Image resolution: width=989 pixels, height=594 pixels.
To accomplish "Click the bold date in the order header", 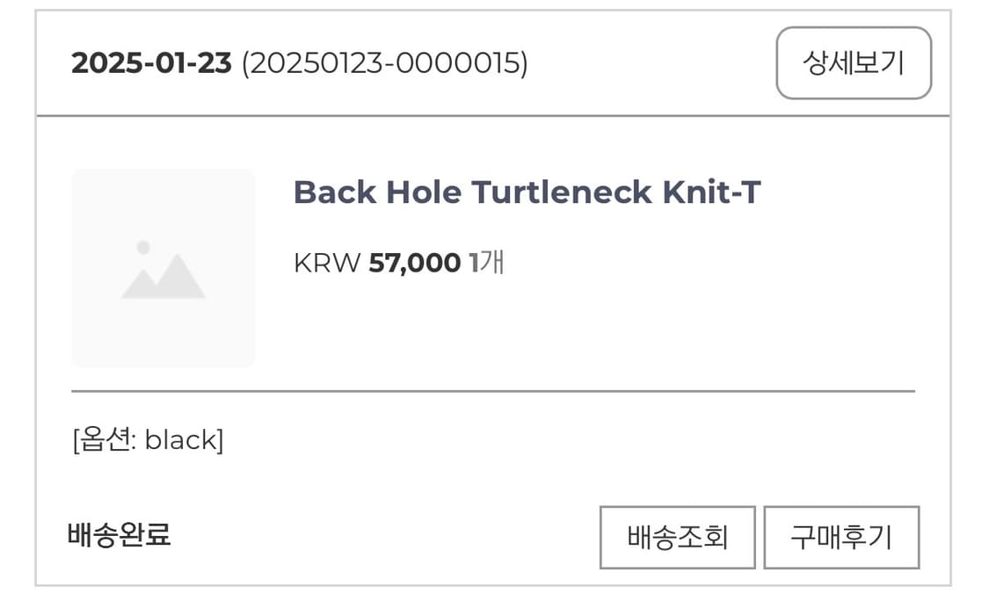I will tap(150, 63).
